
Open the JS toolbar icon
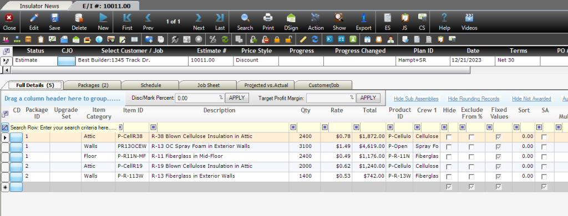pyautogui.click(x=404, y=17)
